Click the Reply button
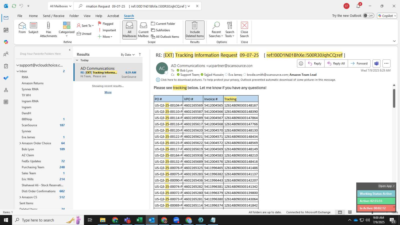This screenshot has width=400, height=225. pos(315,63)
